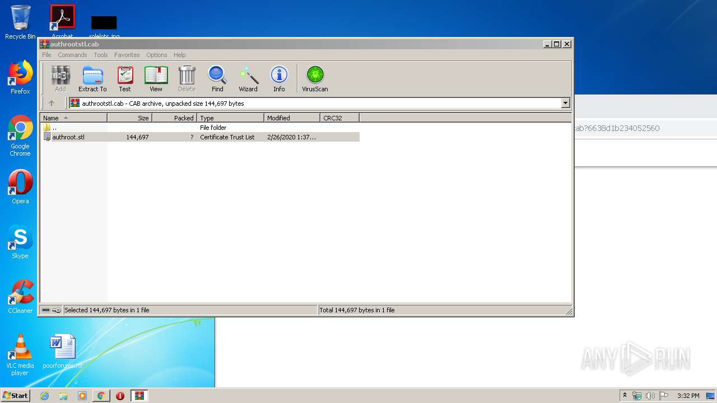Click 'File folder' type text
717x403 pixels.
(x=213, y=128)
